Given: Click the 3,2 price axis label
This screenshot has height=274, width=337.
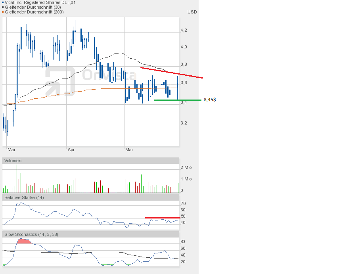Looking at the screenshot, I should (x=184, y=123).
